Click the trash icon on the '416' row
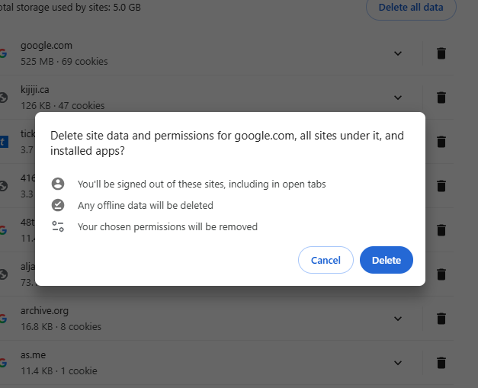478x388 pixels. coord(441,186)
